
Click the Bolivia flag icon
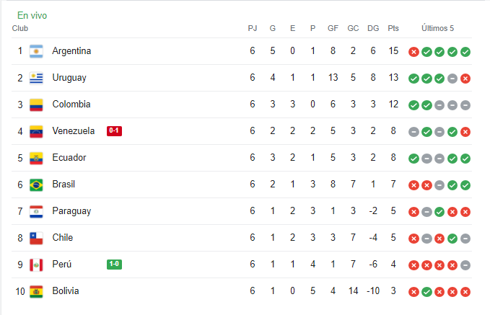[36, 292]
